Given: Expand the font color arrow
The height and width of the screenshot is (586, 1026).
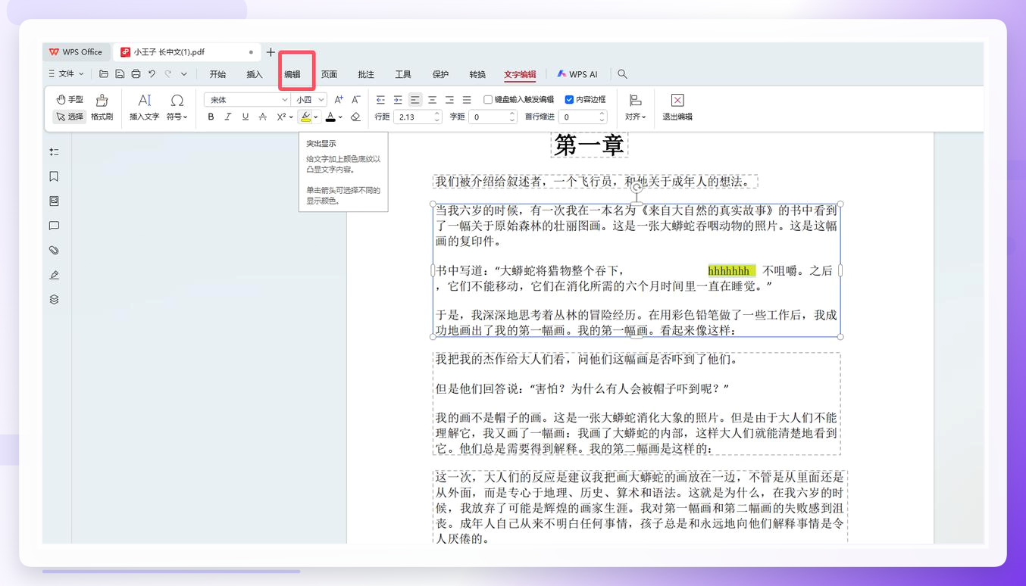Looking at the screenshot, I should click(x=340, y=117).
